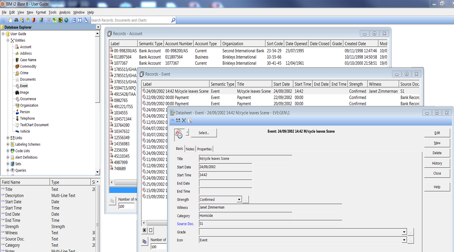Open the Grade dropdown arrow

point(404,232)
